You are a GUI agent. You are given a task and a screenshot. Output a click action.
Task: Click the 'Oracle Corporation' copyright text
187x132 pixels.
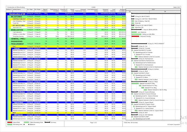coord(174,125)
